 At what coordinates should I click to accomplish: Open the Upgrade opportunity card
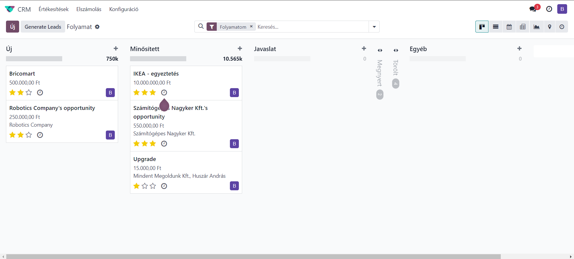coord(186,172)
